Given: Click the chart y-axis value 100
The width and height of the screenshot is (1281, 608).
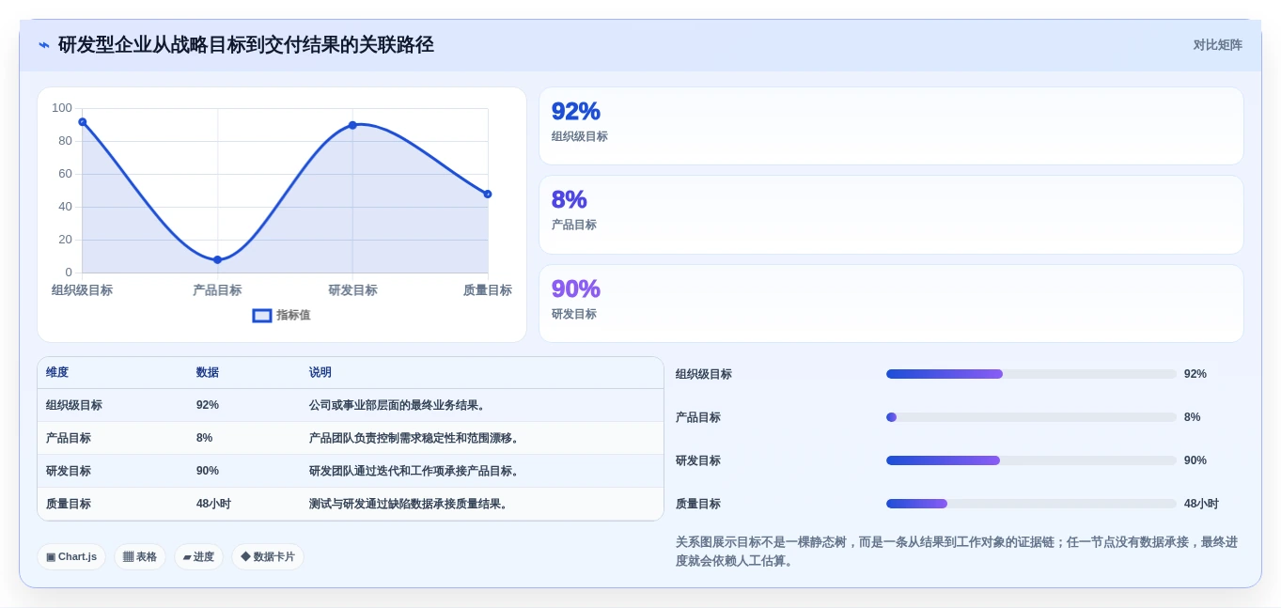Looking at the screenshot, I should pos(62,108).
